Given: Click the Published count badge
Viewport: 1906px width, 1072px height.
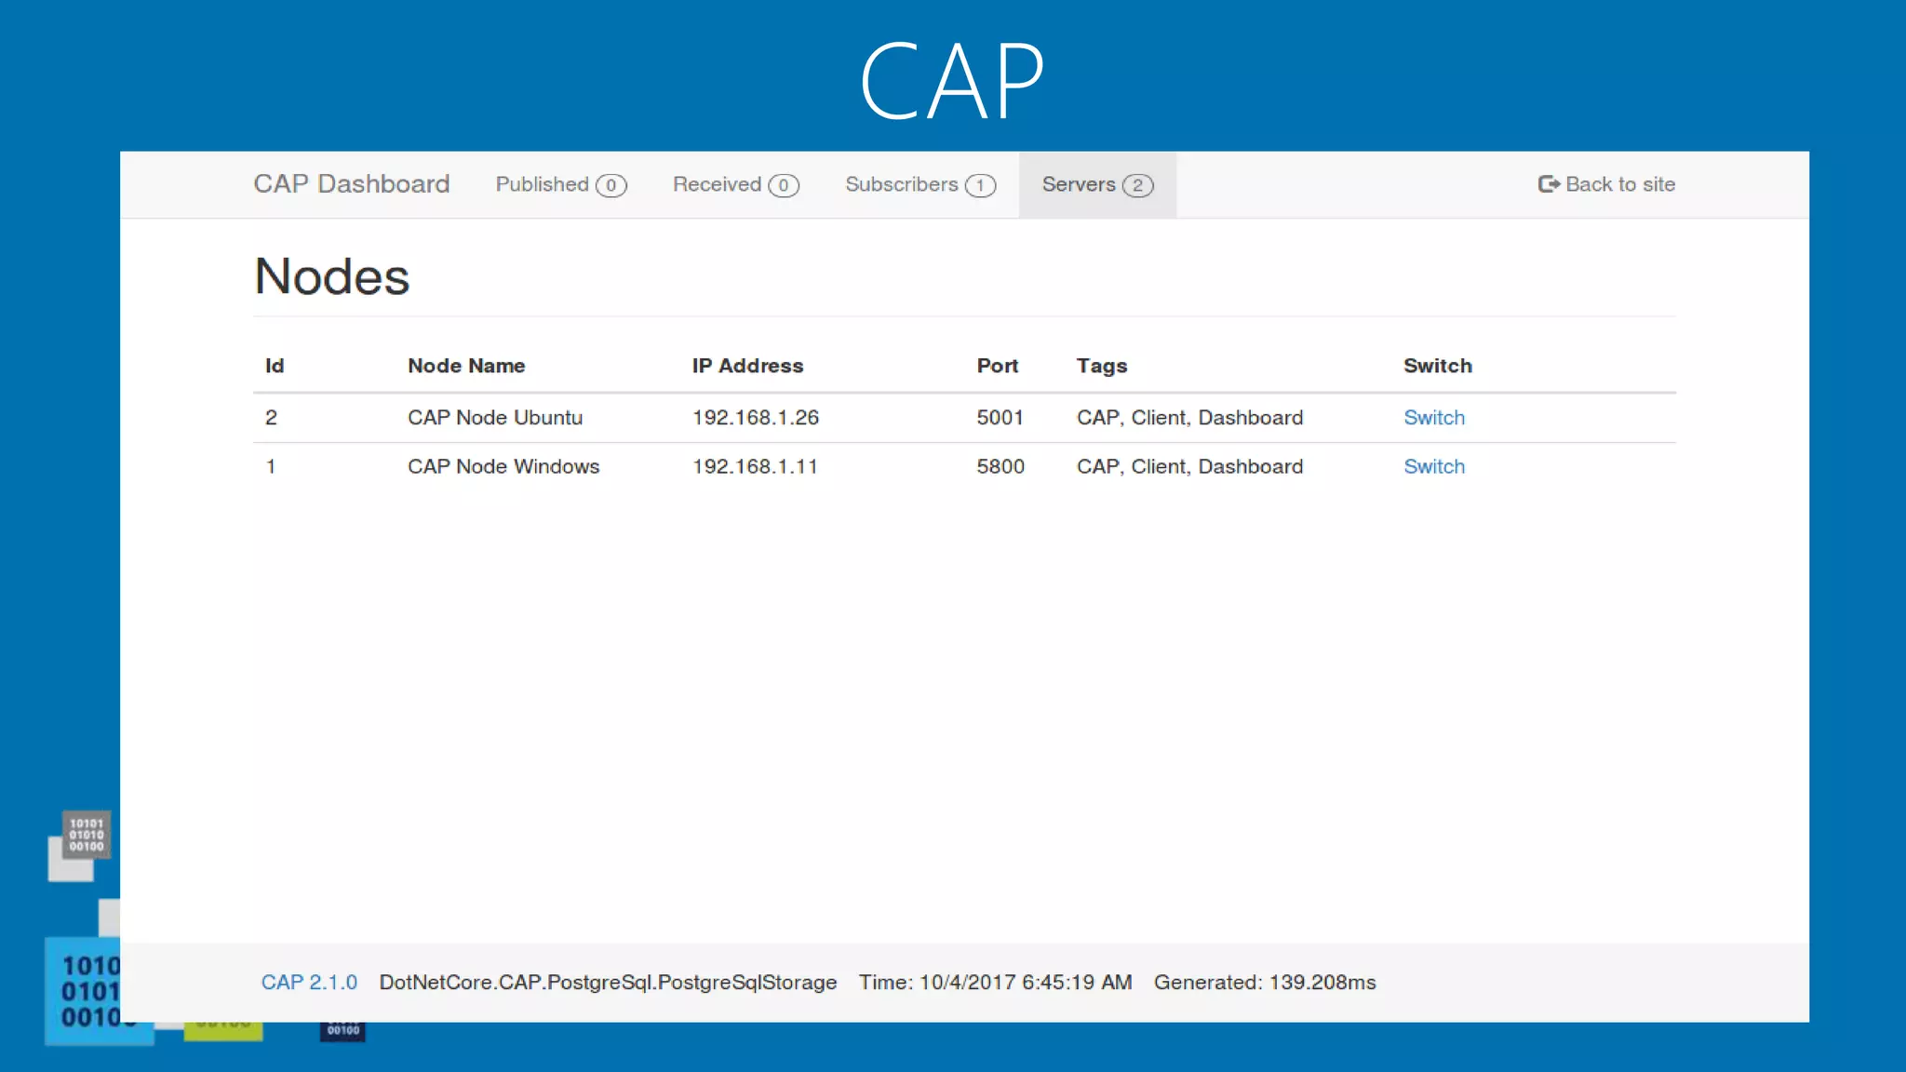Looking at the screenshot, I should point(611,185).
